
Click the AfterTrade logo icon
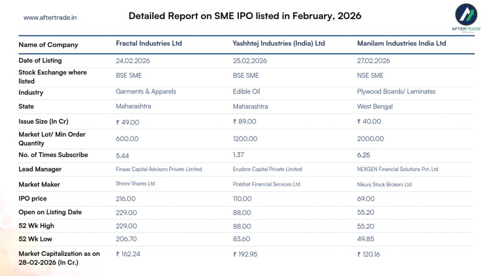click(465, 14)
